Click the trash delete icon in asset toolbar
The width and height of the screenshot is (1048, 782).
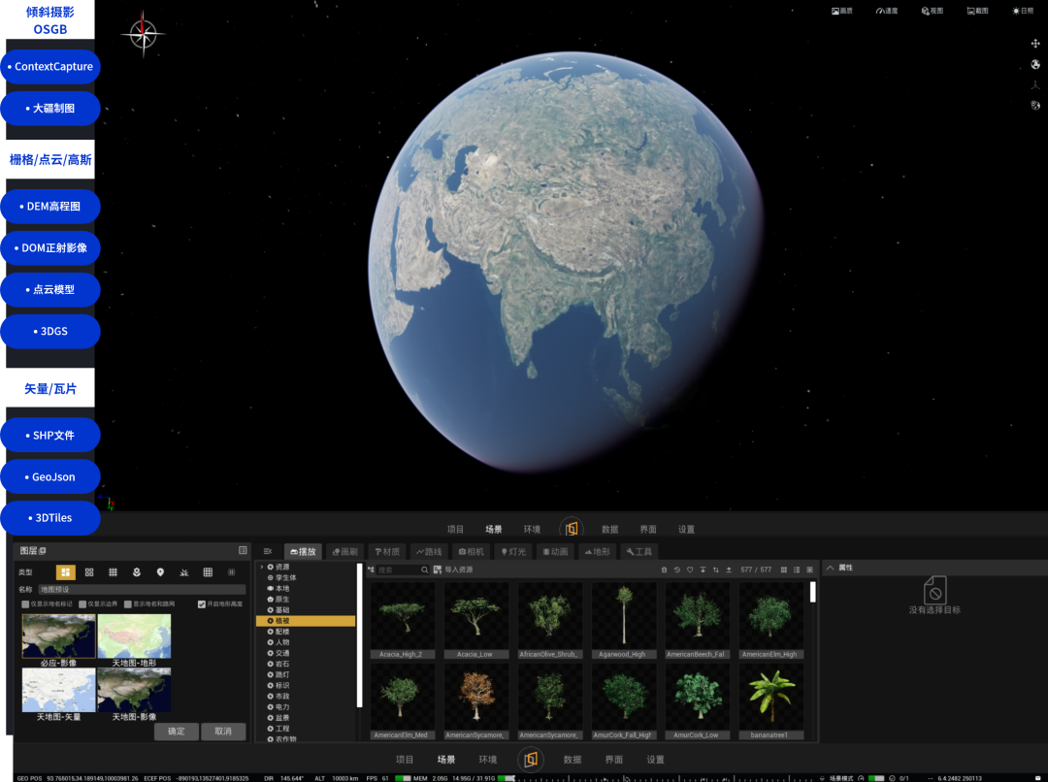(664, 570)
